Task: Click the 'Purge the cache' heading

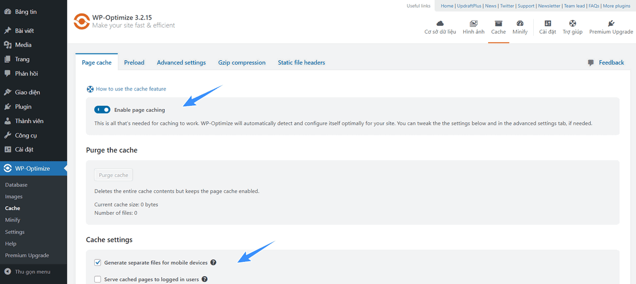Action: click(112, 150)
